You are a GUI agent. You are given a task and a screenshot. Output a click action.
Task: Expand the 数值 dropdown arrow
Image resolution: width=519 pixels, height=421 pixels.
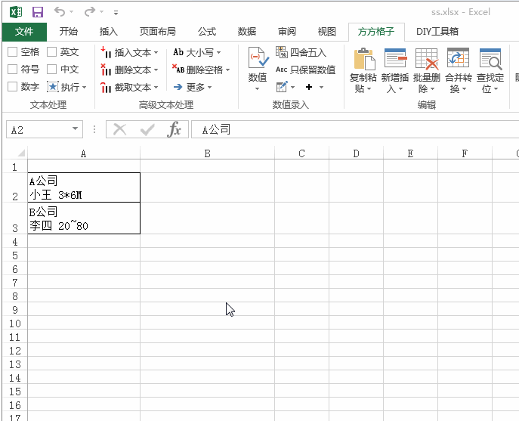tap(257, 88)
